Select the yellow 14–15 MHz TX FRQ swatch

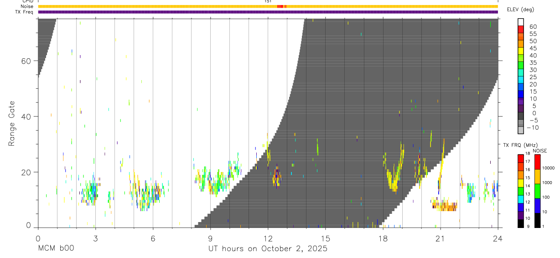[x=521, y=182]
